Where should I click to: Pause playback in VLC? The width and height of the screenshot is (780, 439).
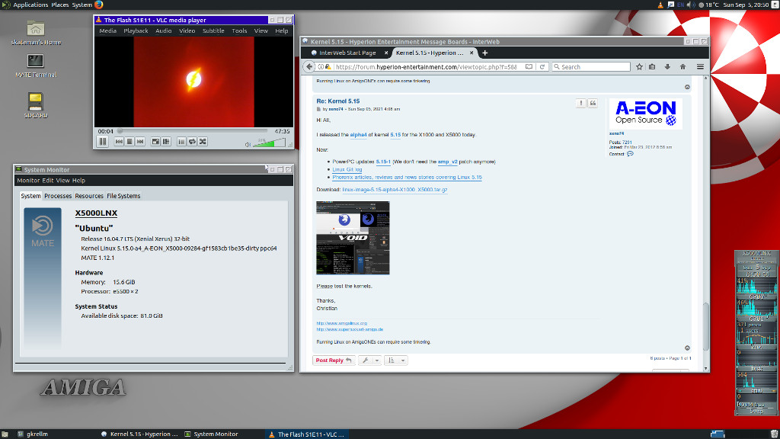(103, 142)
